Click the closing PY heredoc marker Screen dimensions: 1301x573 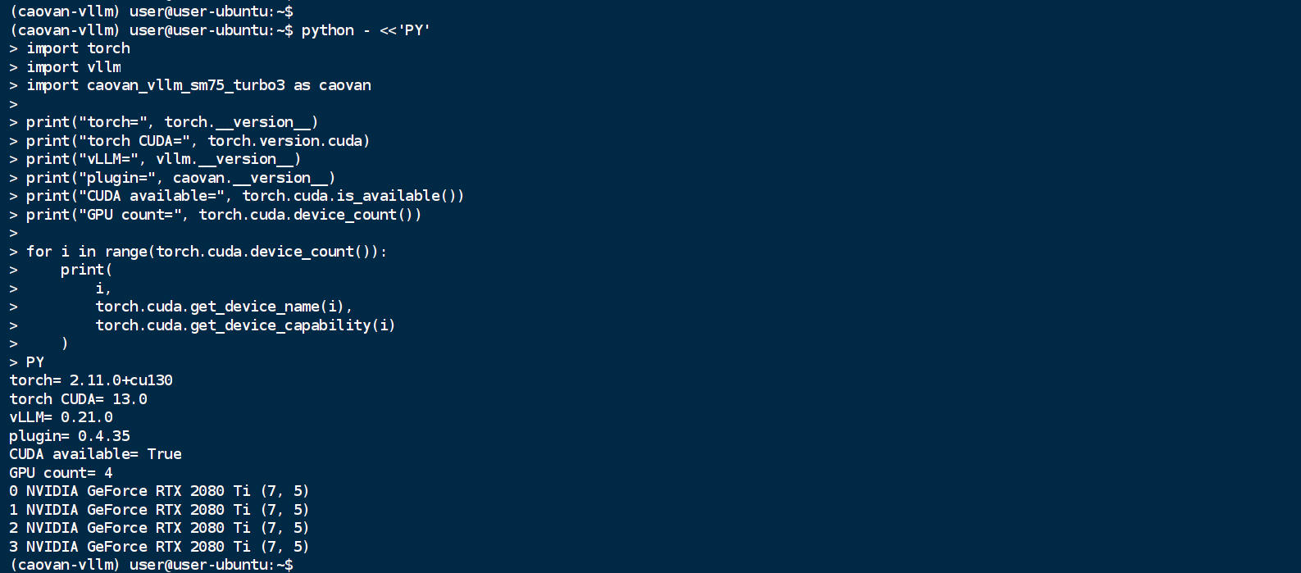pyautogui.click(x=35, y=362)
